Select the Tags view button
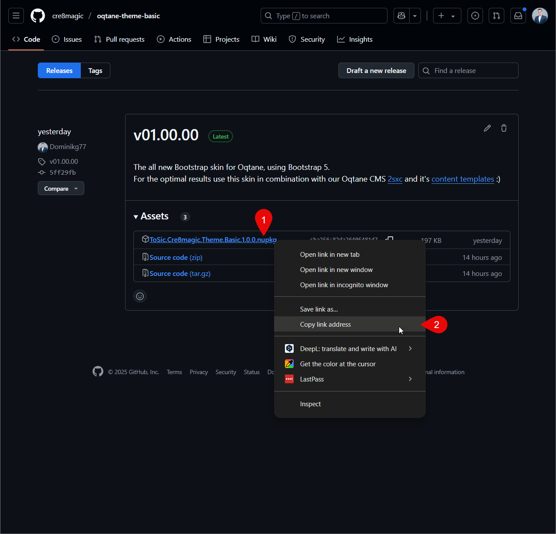The width and height of the screenshot is (556, 534). 96,70
